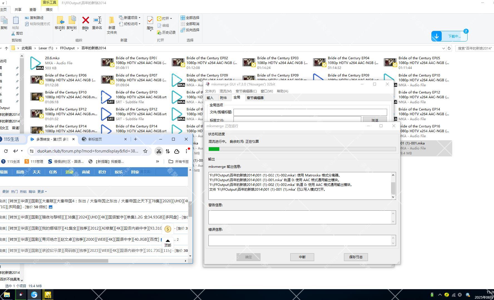Open File Explorer from the taskbar
The image size is (494, 300).
tap(7, 294)
